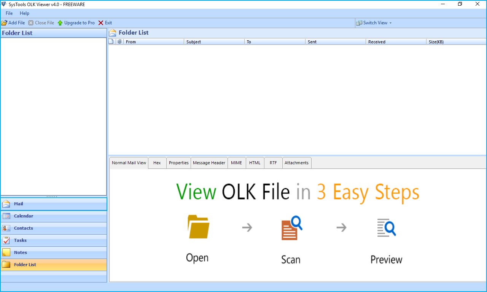Switch to the HTML tab

pos(255,163)
